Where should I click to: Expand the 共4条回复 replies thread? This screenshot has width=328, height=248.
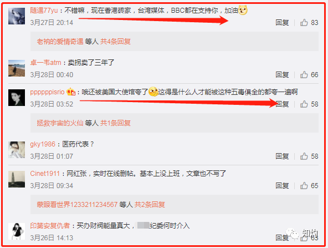click(115, 42)
